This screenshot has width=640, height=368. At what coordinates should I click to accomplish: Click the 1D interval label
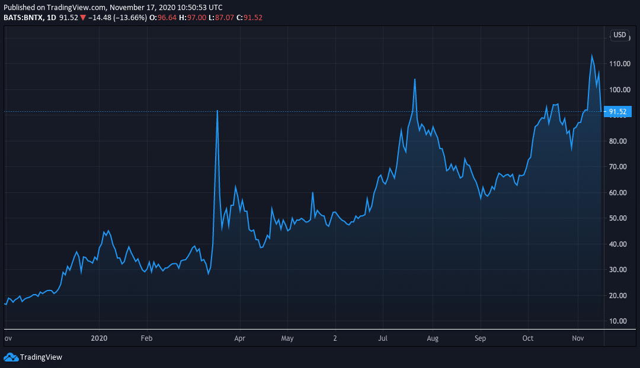[51, 18]
